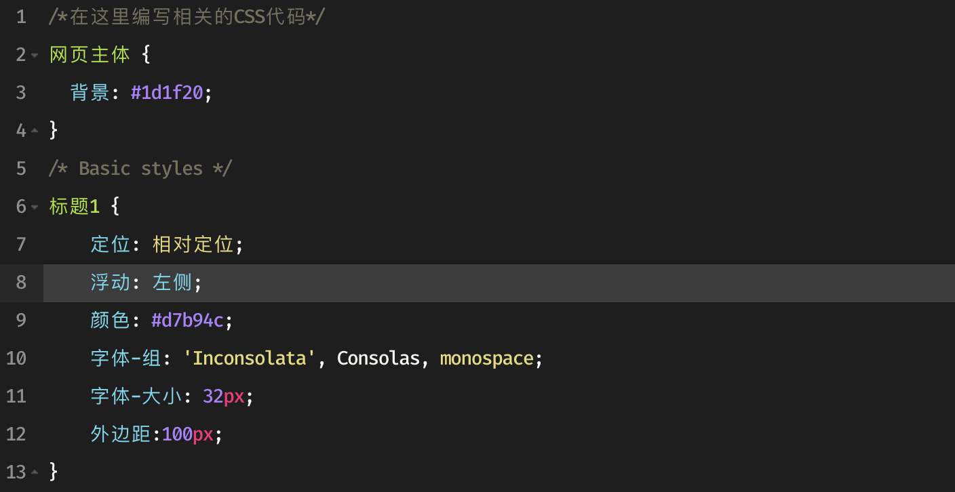Click the Consolas font name
This screenshot has height=492, width=955.
(378, 358)
